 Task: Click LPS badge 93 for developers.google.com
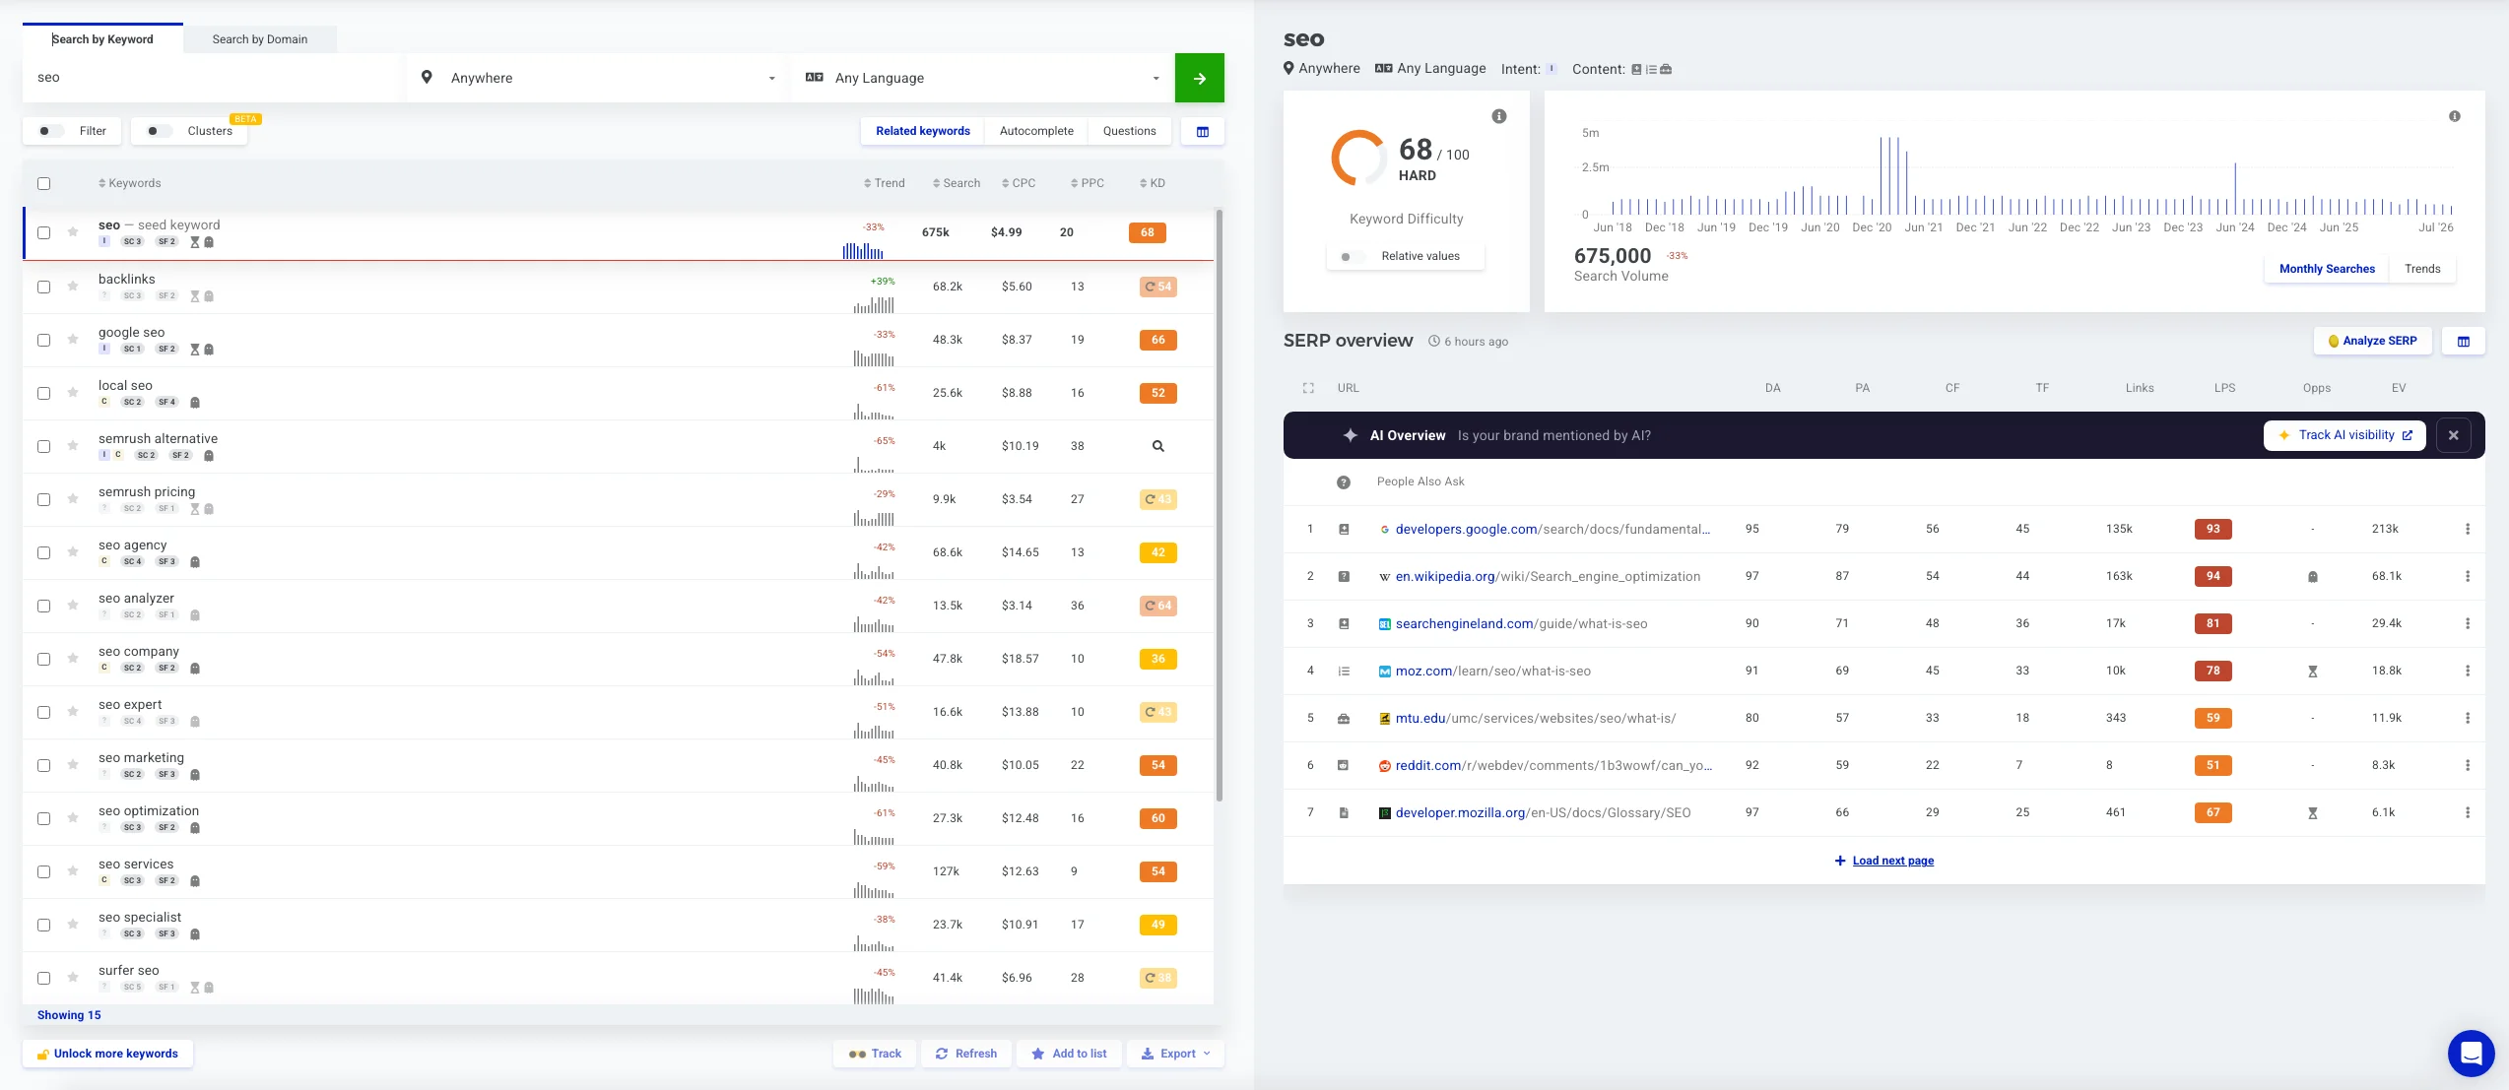point(2213,529)
